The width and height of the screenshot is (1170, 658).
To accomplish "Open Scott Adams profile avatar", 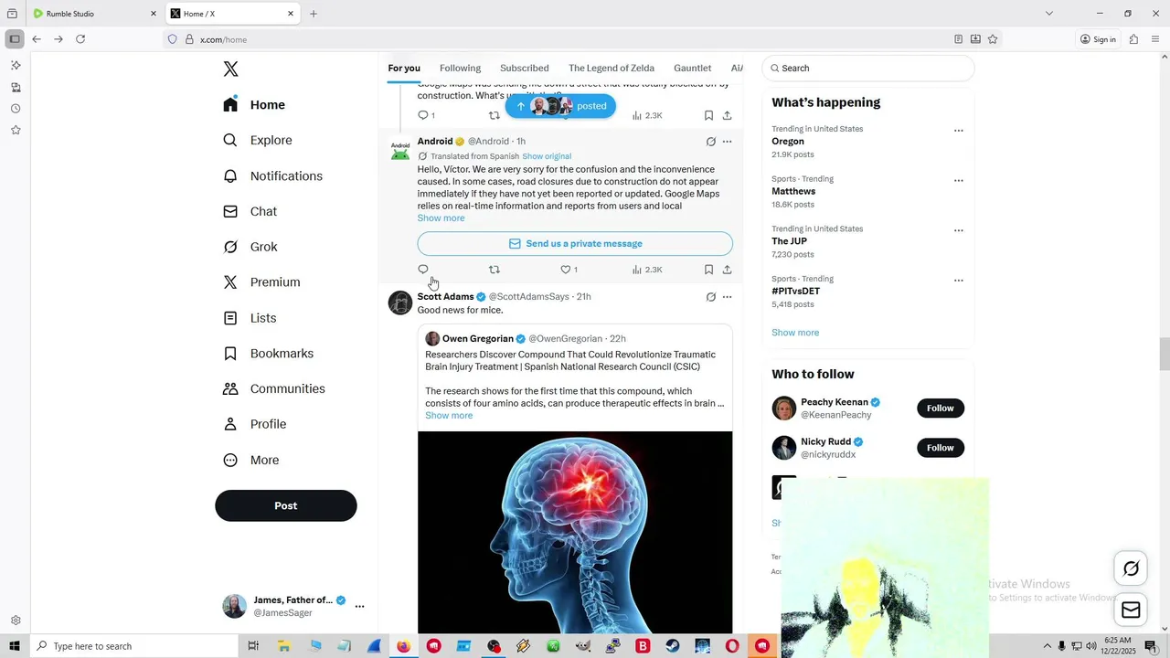I will pos(400,302).
